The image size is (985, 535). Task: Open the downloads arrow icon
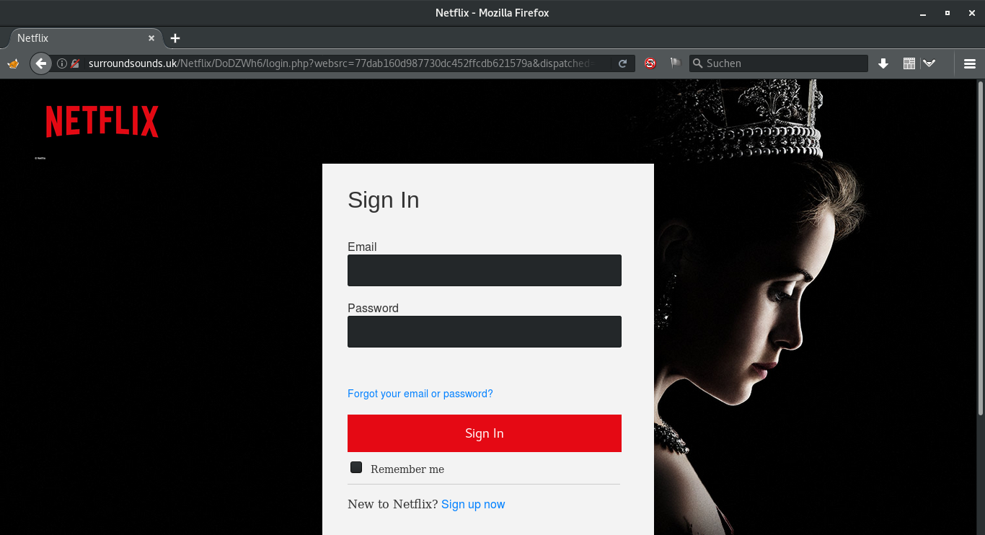point(883,63)
